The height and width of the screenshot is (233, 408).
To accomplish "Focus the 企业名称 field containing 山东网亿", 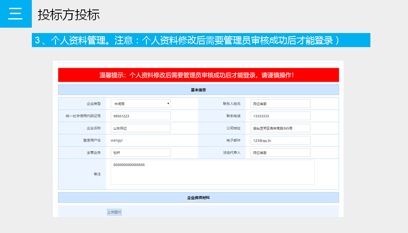I will pos(141,128).
